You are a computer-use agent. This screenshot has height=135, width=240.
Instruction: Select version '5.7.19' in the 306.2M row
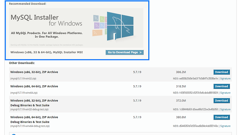[x=137, y=72]
